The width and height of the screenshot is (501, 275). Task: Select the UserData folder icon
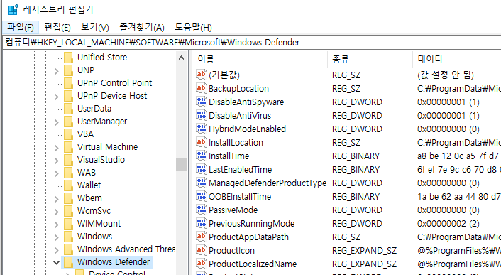pyautogui.click(x=68, y=109)
